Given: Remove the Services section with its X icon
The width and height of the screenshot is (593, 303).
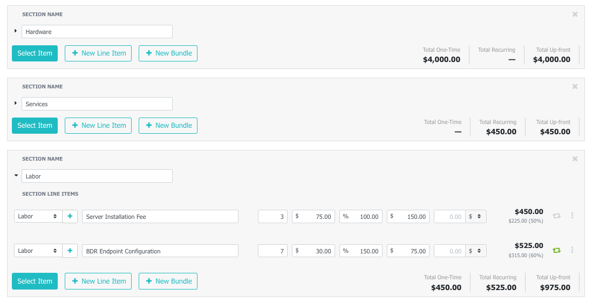Looking at the screenshot, I should 575,86.
